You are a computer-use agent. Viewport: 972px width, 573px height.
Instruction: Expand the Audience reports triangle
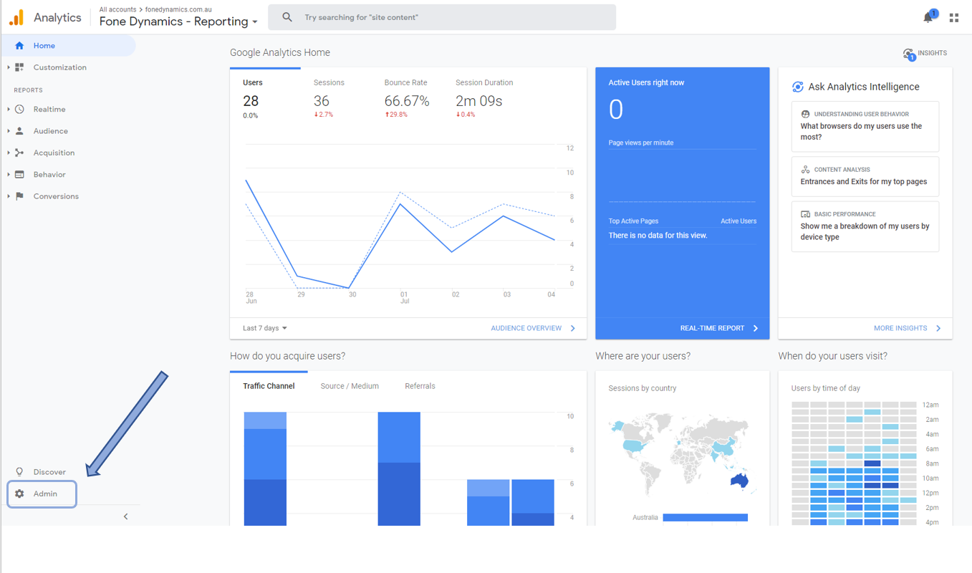pos(8,131)
